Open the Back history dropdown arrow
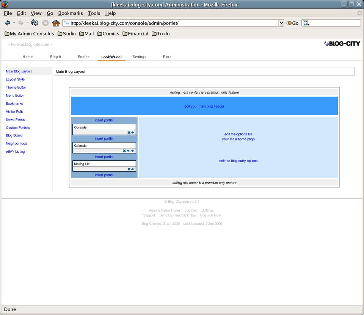The image size is (364, 315). [14, 23]
